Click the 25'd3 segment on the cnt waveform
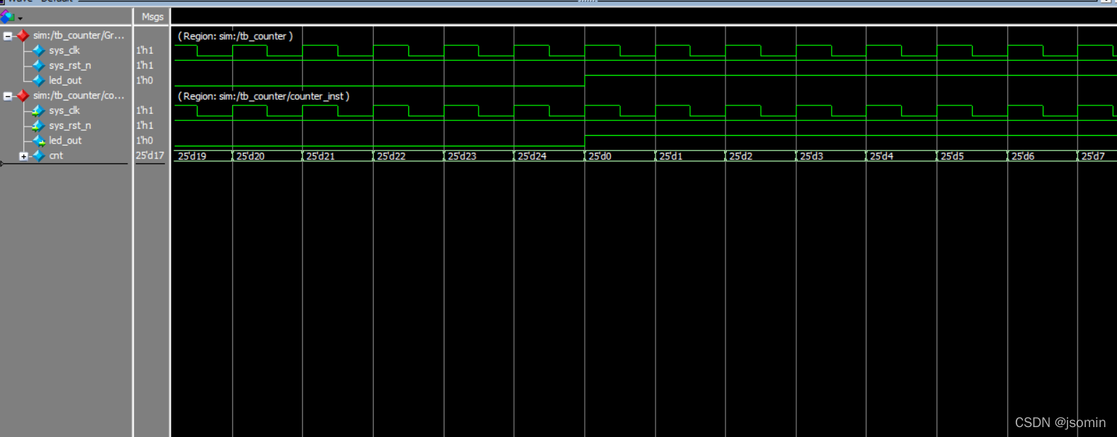1117x437 pixels. click(831, 156)
